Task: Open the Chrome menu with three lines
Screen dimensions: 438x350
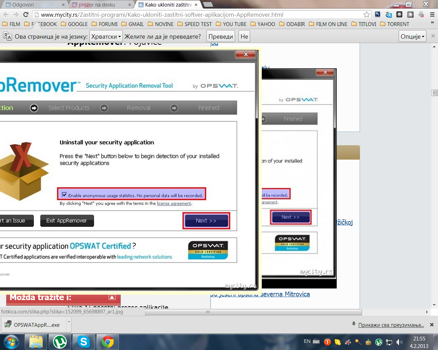Action: pyautogui.click(x=432, y=14)
